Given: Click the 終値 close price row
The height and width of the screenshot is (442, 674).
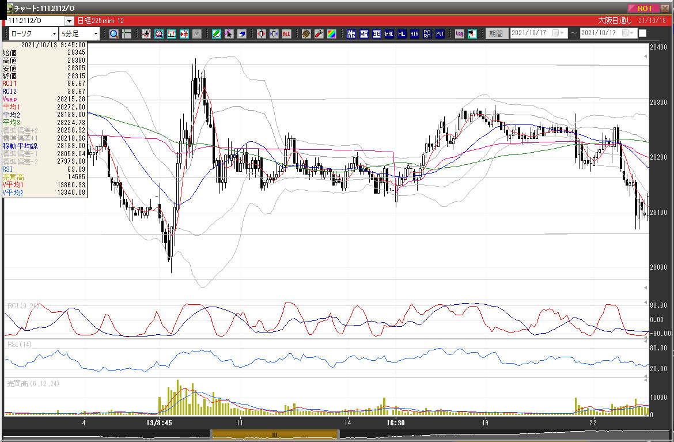Looking at the screenshot, I should pyautogui.click(x=44, y=76).
